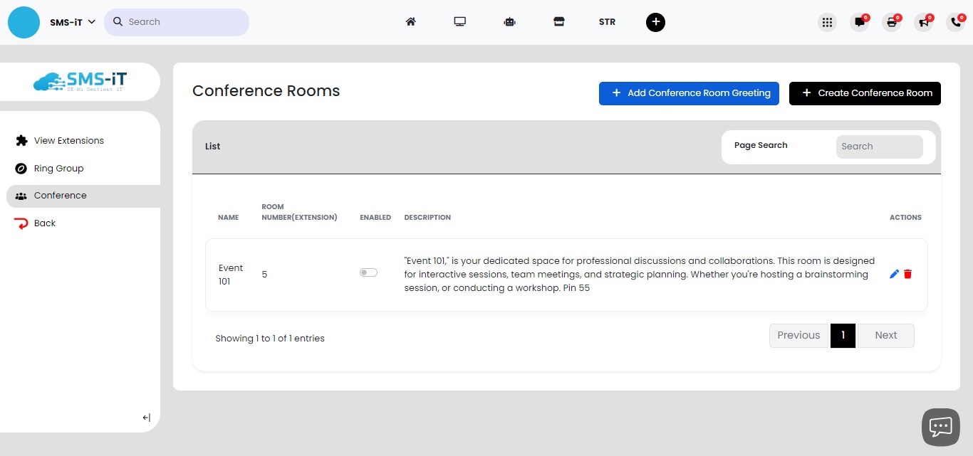Viewport: 973px width, 456px height.
Task: Click the Page Search input field
Action: coord(879,147)
